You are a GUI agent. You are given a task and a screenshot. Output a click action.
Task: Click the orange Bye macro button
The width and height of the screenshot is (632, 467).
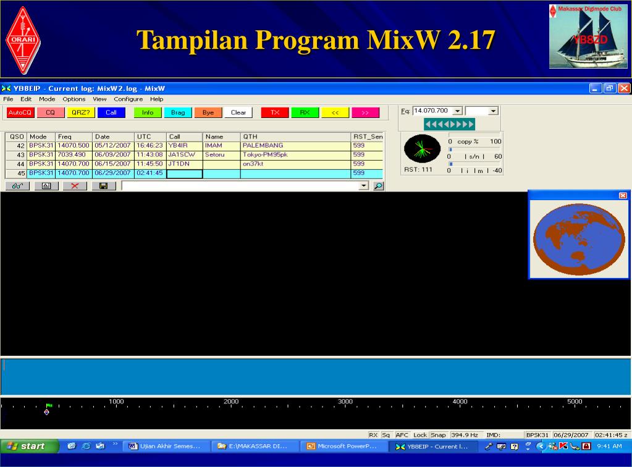208,112
